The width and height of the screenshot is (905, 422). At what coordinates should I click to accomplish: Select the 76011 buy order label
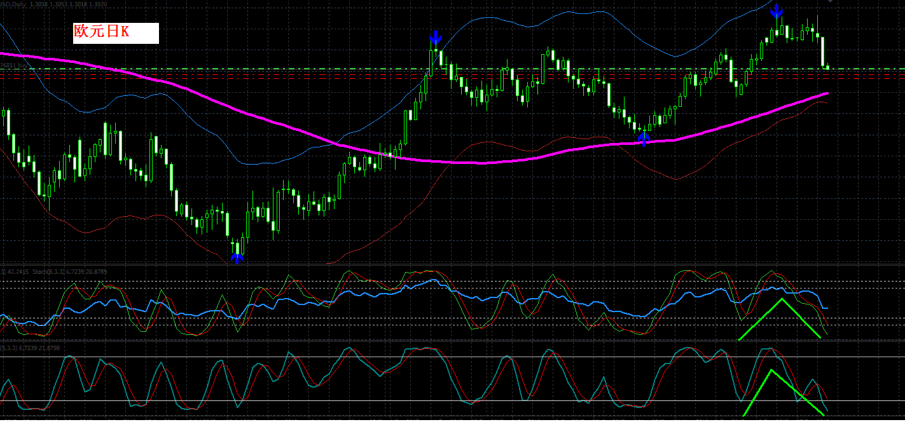tap(15, 65)
